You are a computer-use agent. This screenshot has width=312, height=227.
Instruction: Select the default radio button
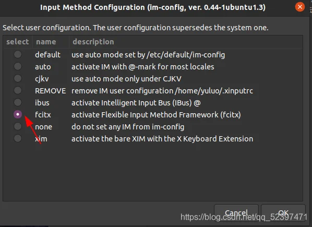[18, 54]
